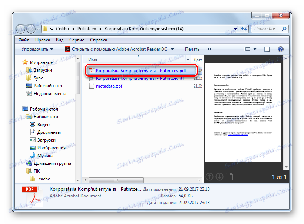Select Недавние места in navigation pane
Image resolution: width=304 pixels, height=224 pixels.
click(x=50, y=94)
